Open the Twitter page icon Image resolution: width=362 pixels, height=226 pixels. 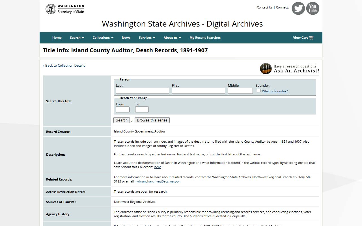click(x=298, y=8)
